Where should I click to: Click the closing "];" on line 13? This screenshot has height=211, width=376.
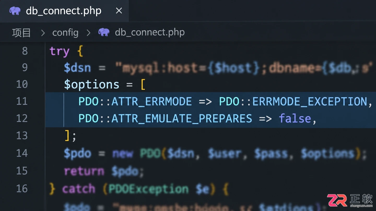[x=70, y=136]
